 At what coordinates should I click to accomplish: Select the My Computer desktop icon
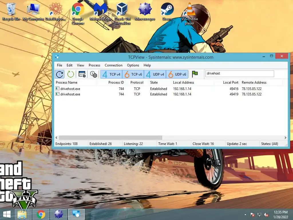(33, 12)
